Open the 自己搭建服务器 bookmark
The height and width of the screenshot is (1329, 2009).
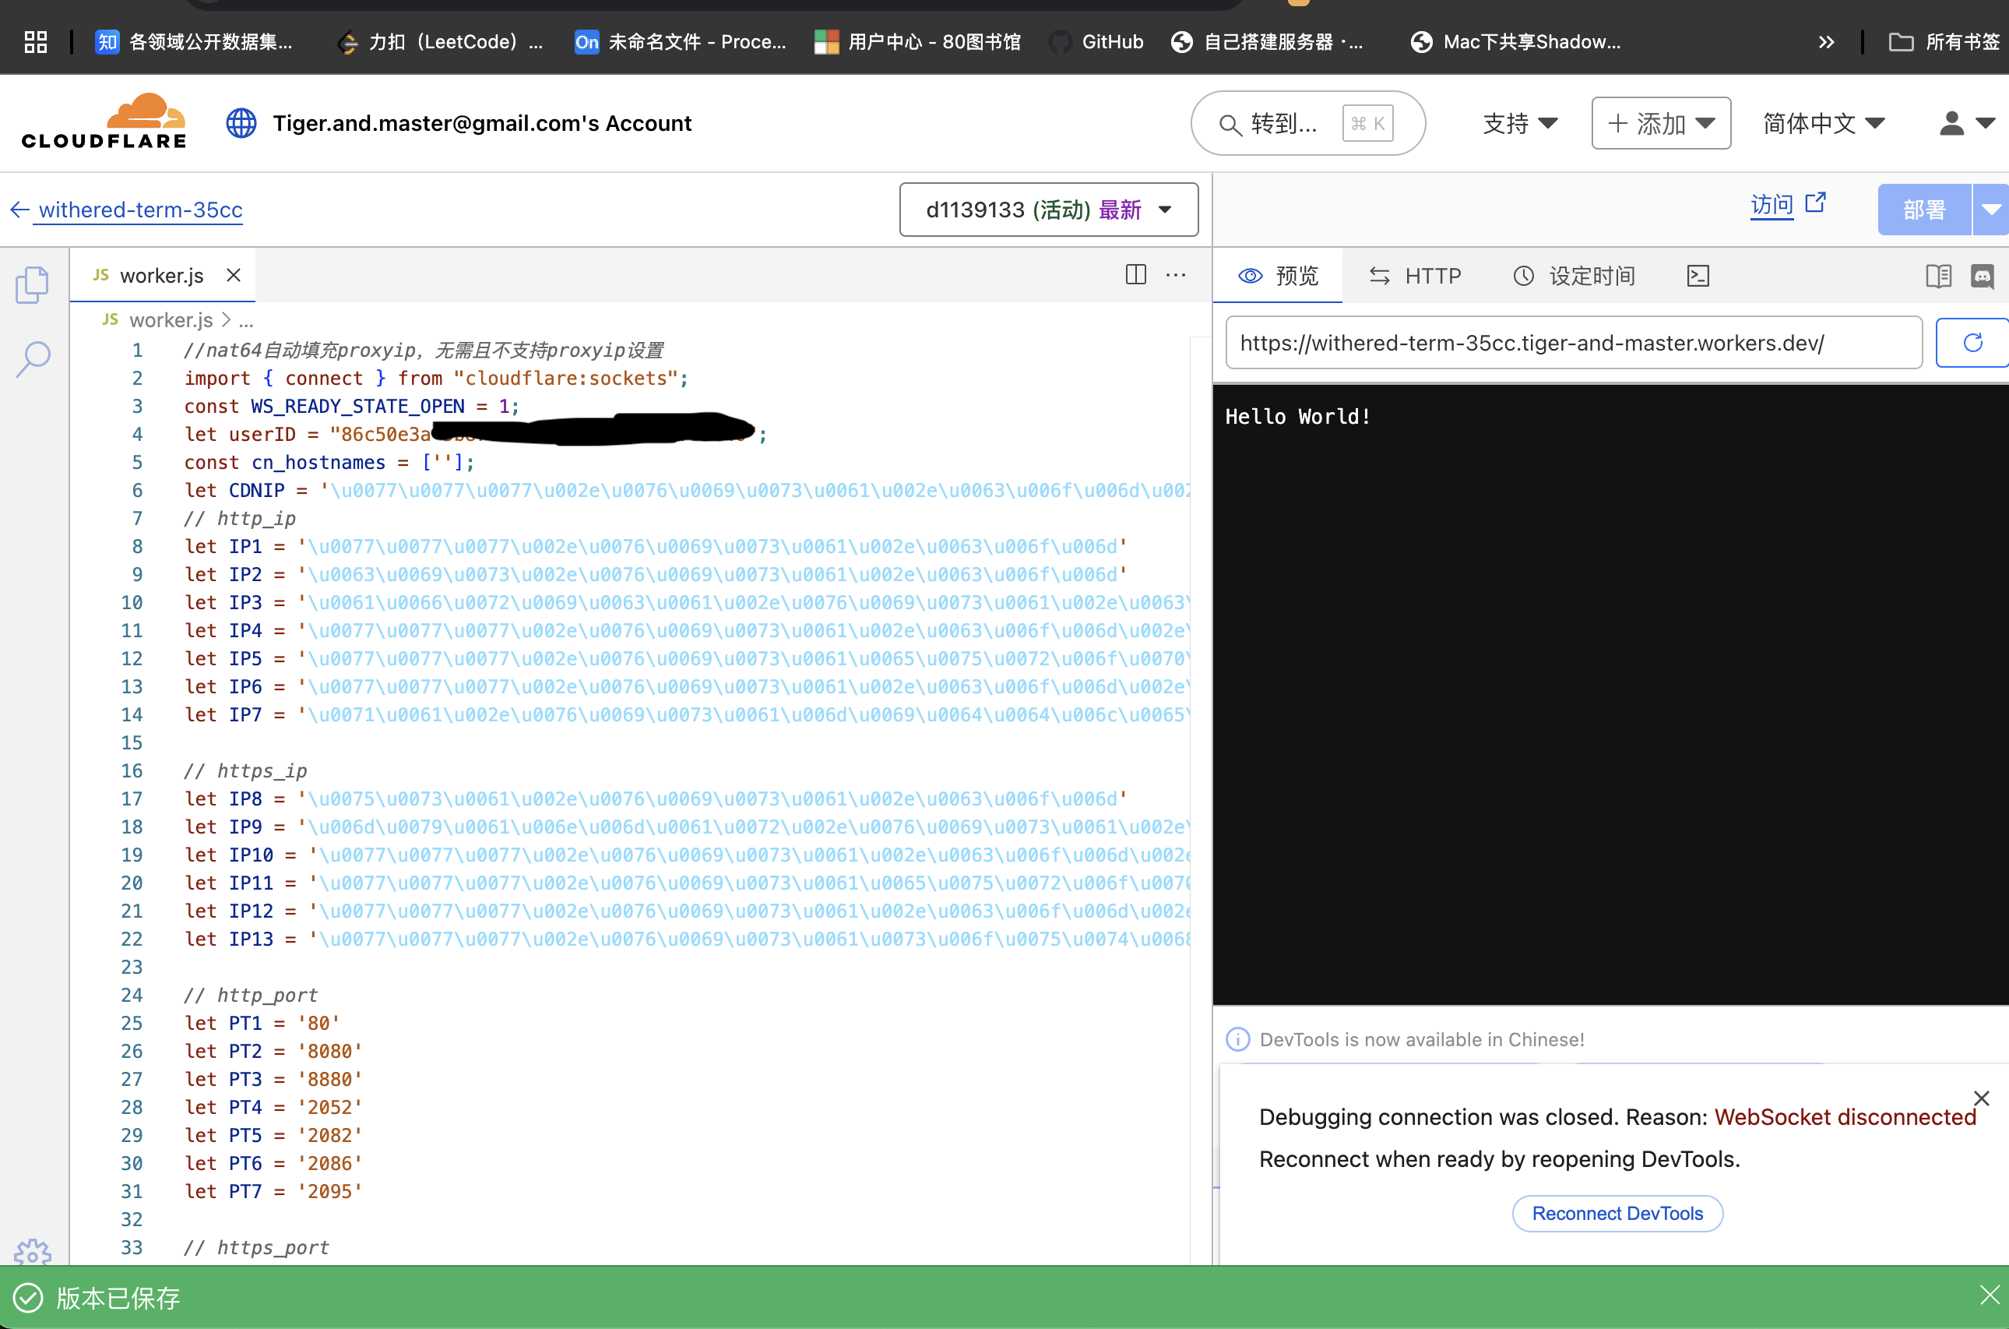(1267, 41)
